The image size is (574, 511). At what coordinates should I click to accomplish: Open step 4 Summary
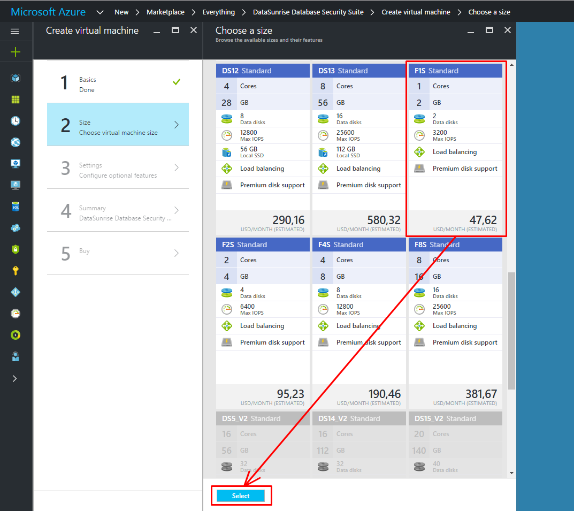point(118,210)
